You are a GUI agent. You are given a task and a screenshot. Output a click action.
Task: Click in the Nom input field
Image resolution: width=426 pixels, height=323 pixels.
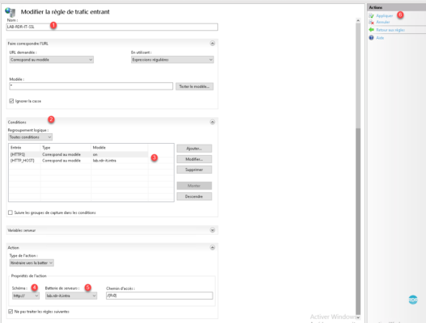(112, 27)
